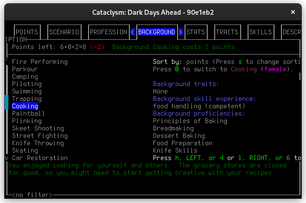This screenshot has height=203, width=306.
Task: Open the SKILLS tab
Action: pos(261,32)
